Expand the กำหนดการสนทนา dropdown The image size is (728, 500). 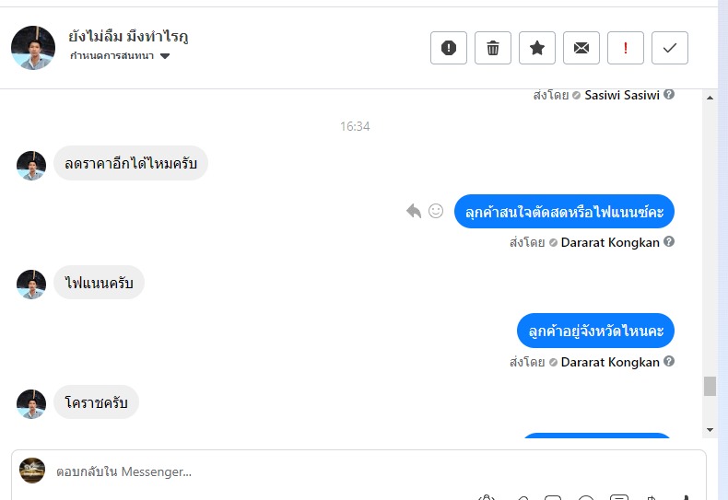coord(165,56)
